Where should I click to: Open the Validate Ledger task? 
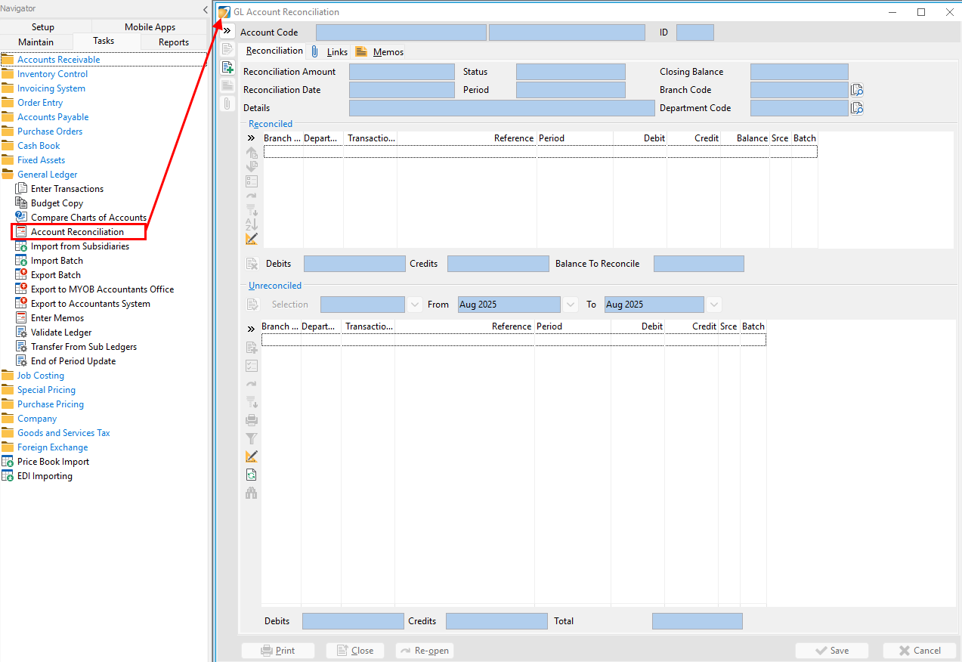tap(54, 333)
